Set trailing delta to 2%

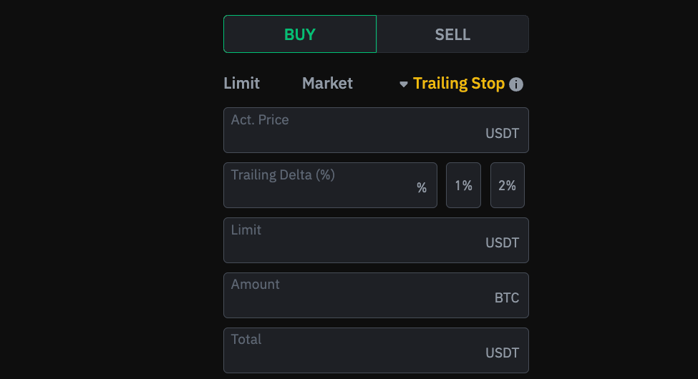(508, 185)
